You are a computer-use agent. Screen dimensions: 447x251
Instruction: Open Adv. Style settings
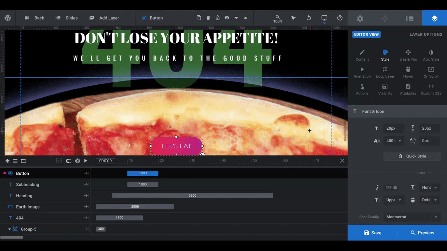pyautogui.click(x=431, y=55)
